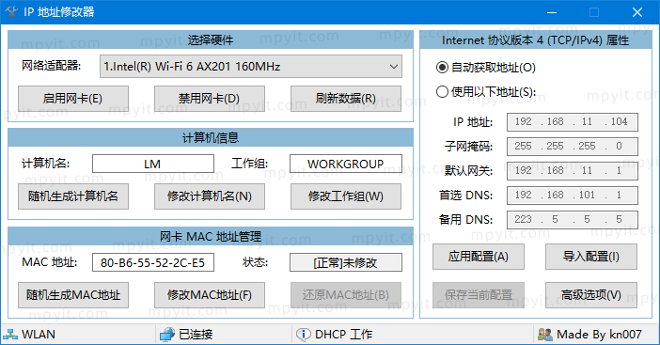Click the 默认网关 label

click(x=468, y=171)
